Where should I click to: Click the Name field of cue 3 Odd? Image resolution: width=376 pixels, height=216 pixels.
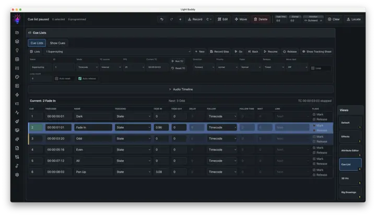(x=93, y=139)
